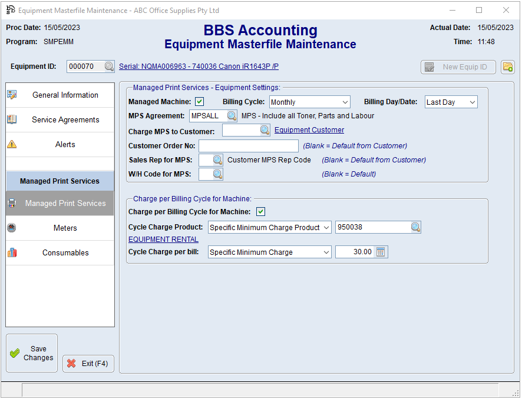The height and width of the screenshot is (399, 522).
Task: Open the Sales Rep for MPS lookup
Action: [x=217, y=160]
